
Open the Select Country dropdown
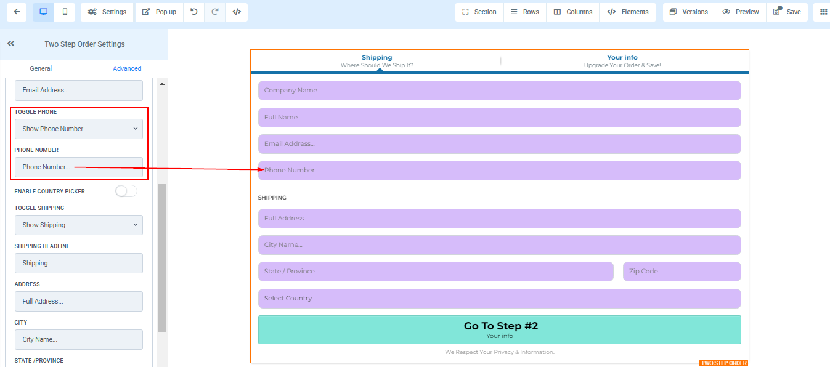coord(500,299)
